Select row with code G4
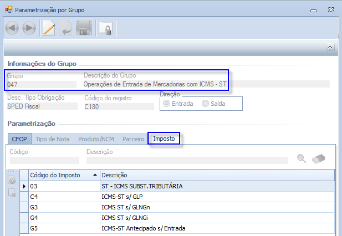 64,218
